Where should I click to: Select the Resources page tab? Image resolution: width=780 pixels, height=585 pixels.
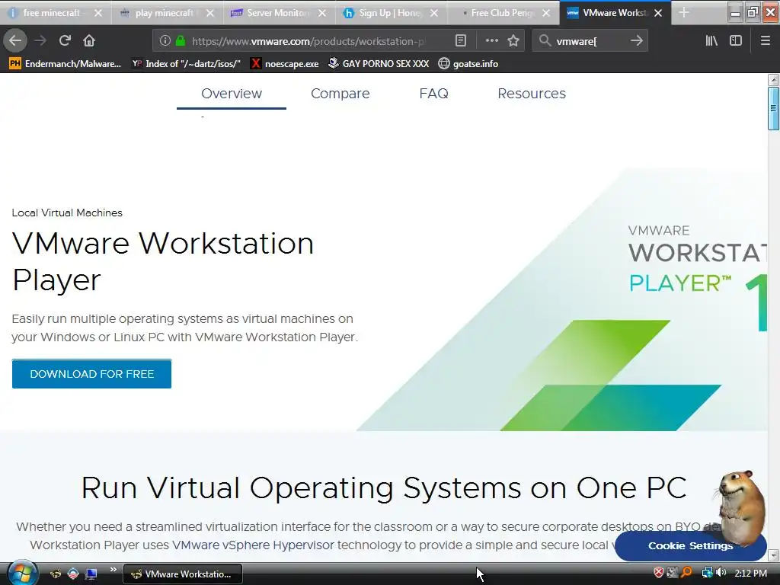532,94
